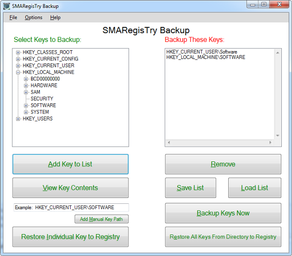Minimize the SMARegisTry Backup window
292x256 pixels.
253,4
